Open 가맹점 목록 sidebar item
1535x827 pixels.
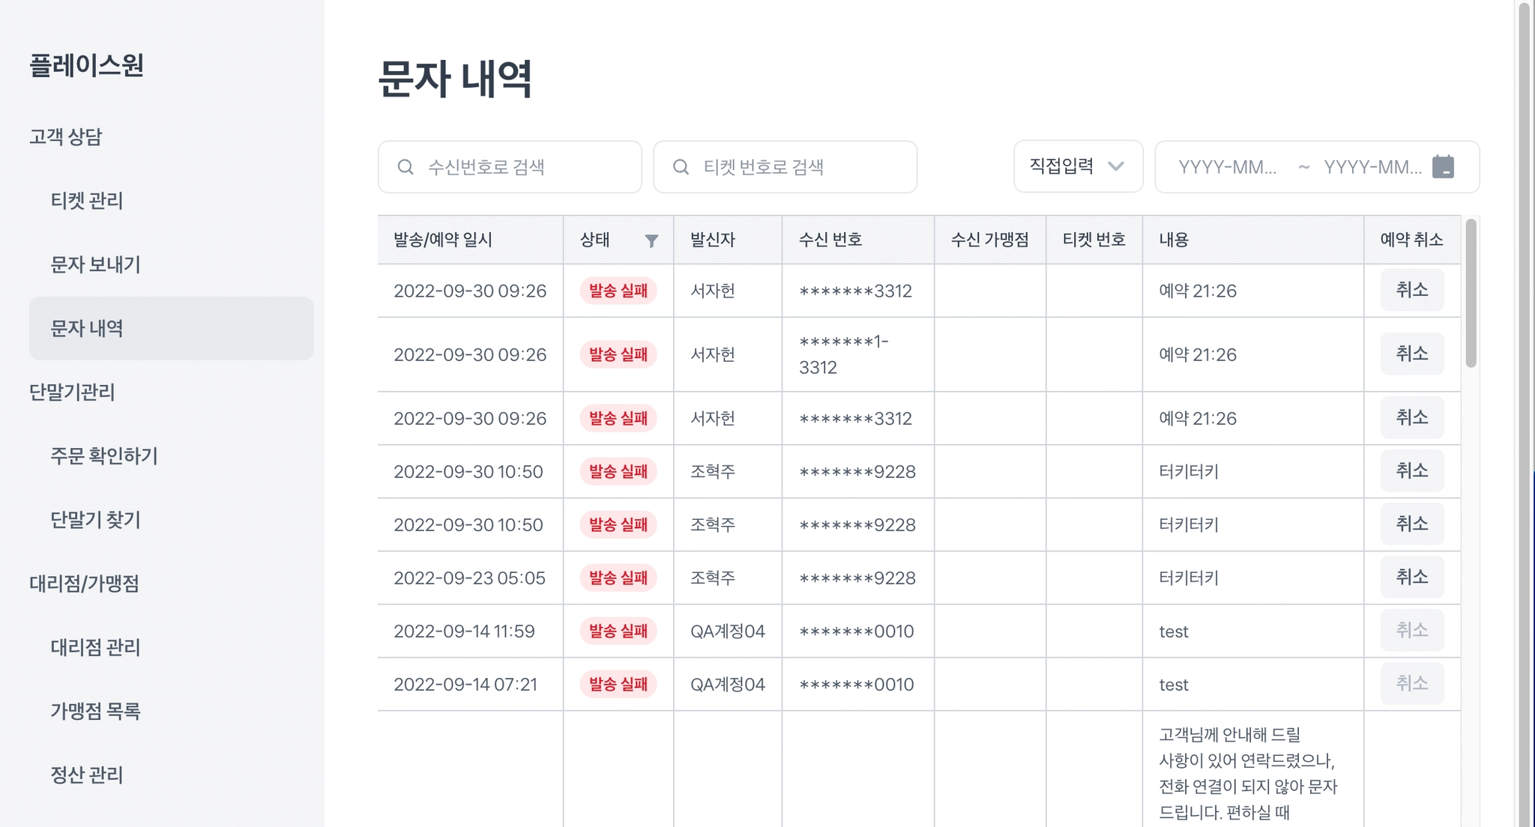pos(95,711)
